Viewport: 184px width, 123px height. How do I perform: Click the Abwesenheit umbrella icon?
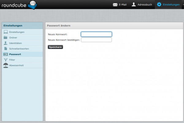click(x=6, y=65)
